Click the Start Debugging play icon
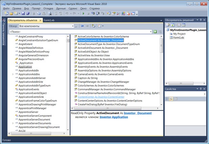The image size is (209, 144). (83, 14)
